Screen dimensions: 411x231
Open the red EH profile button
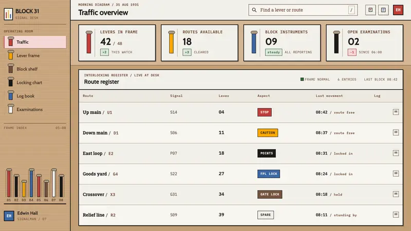(398, 10)
